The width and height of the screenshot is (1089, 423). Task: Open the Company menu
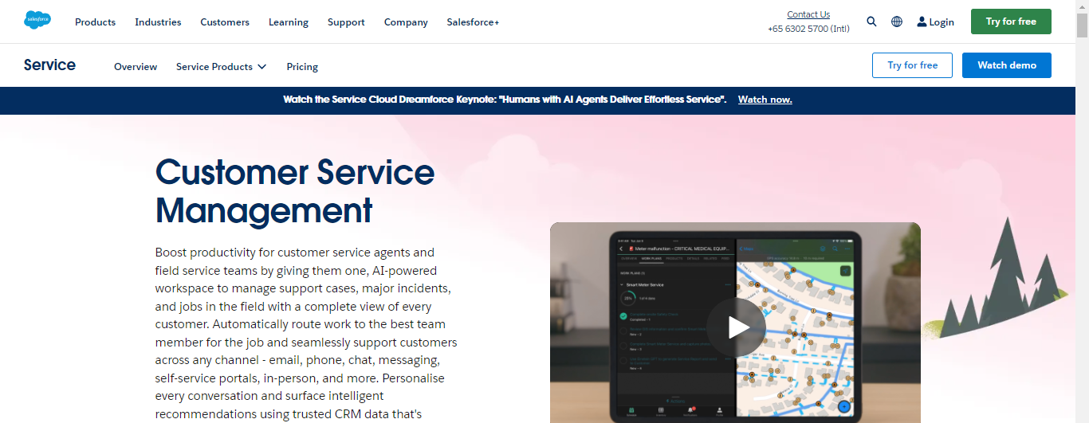[x=406, y=22]
